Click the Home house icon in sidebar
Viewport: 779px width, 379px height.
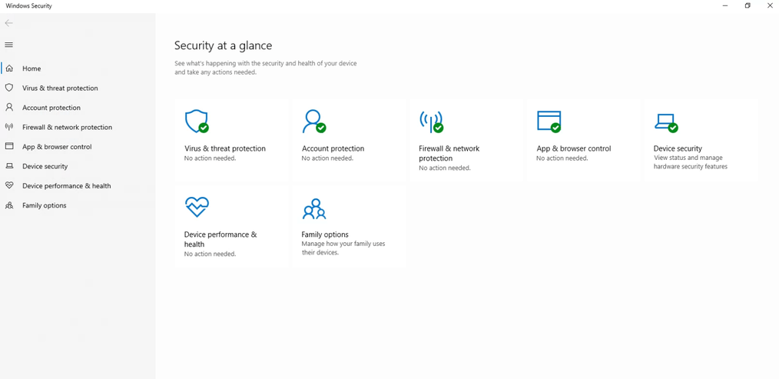(9, 68)
